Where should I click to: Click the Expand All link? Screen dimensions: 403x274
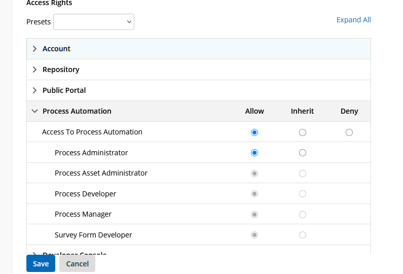tap(353, 20)
